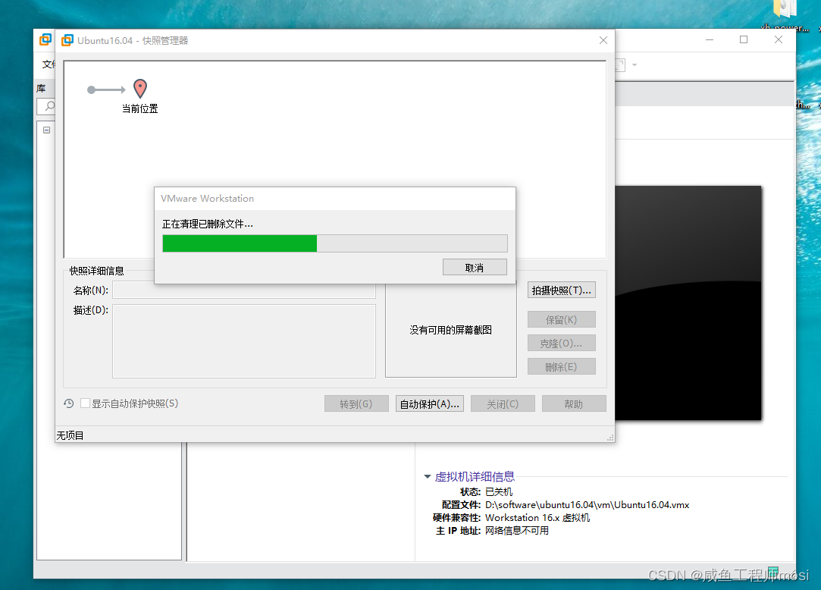Viewport: 821px width, 590px height.
Task: Click the snapshot Description text area
Action: point(244,341)
